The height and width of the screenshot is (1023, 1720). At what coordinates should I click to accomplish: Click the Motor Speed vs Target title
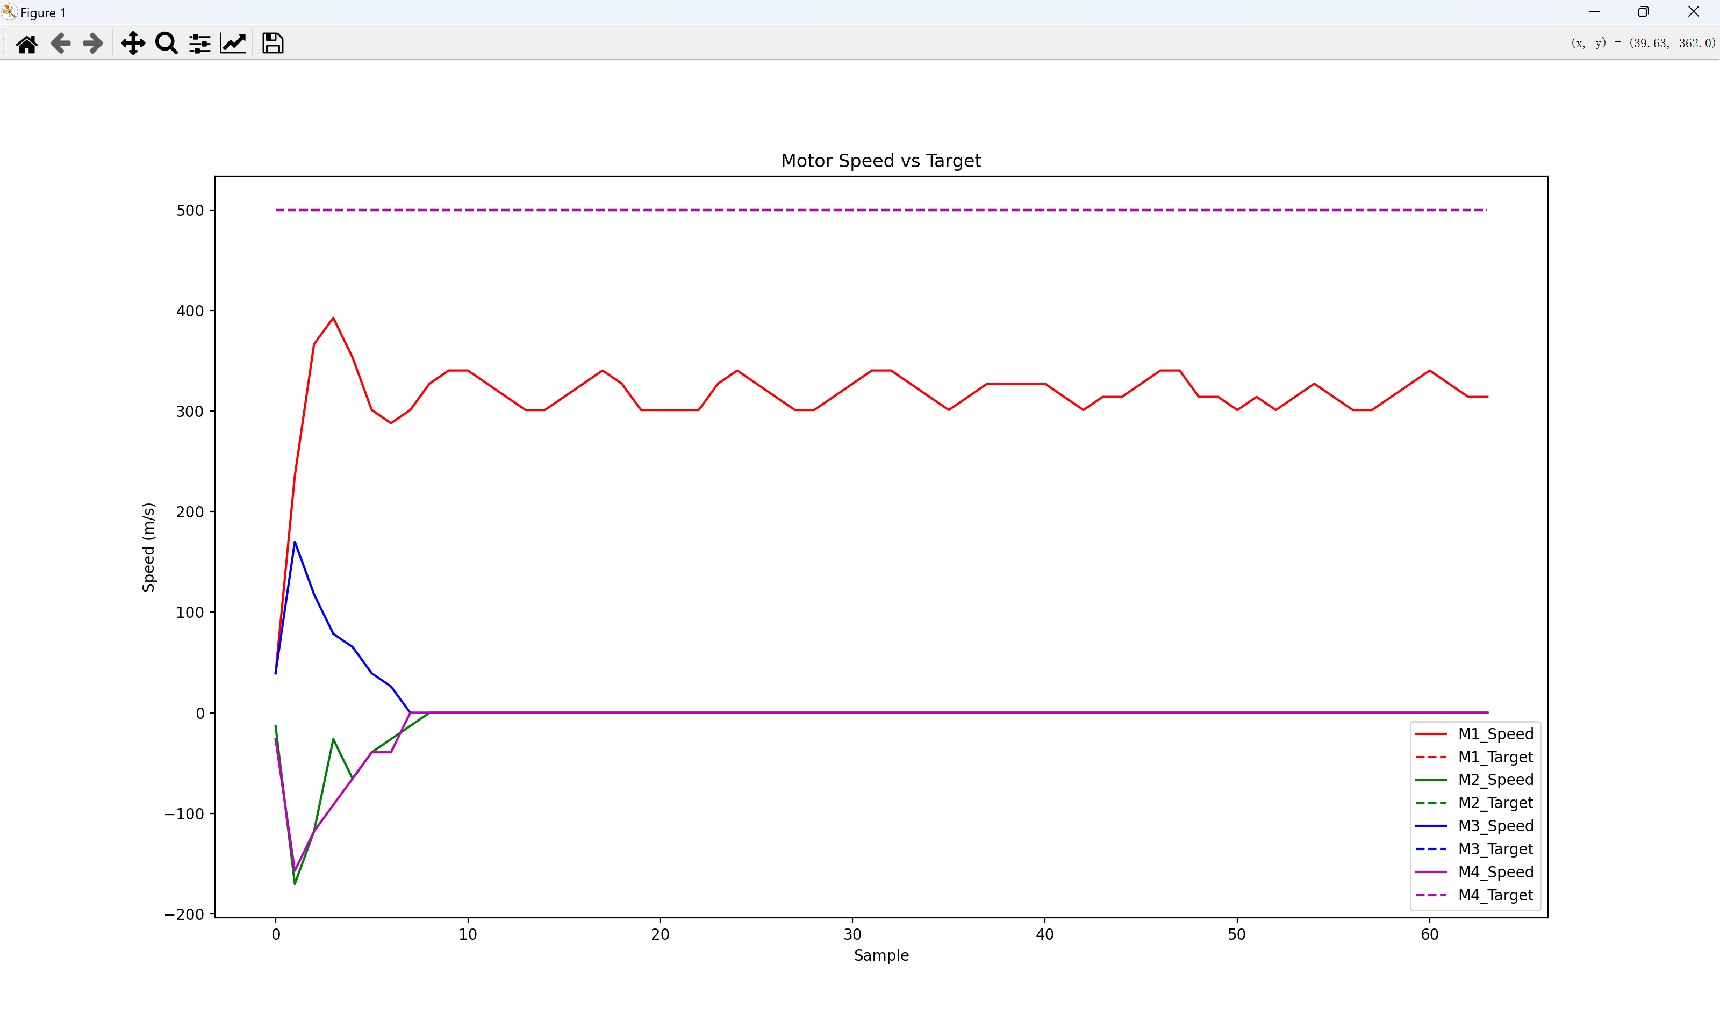[x=880, y=161]
